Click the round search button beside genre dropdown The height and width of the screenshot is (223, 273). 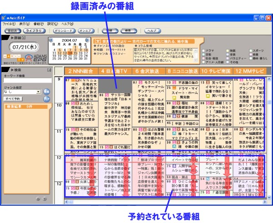click(x=47, y=92)
